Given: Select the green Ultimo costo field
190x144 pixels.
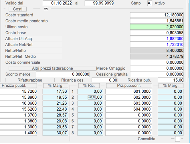Looking at the screenshot, I should (x=157, y=27).
